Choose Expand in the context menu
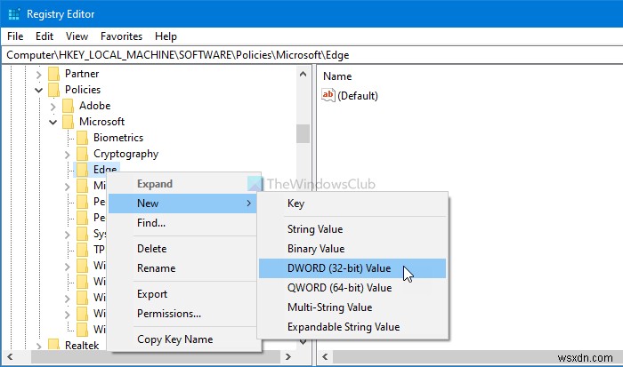The height and width of the screenshot is (367, 623). [184, 184]
